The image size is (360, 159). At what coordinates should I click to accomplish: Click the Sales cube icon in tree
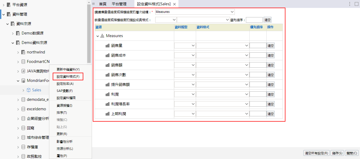[x=29, y=90]
